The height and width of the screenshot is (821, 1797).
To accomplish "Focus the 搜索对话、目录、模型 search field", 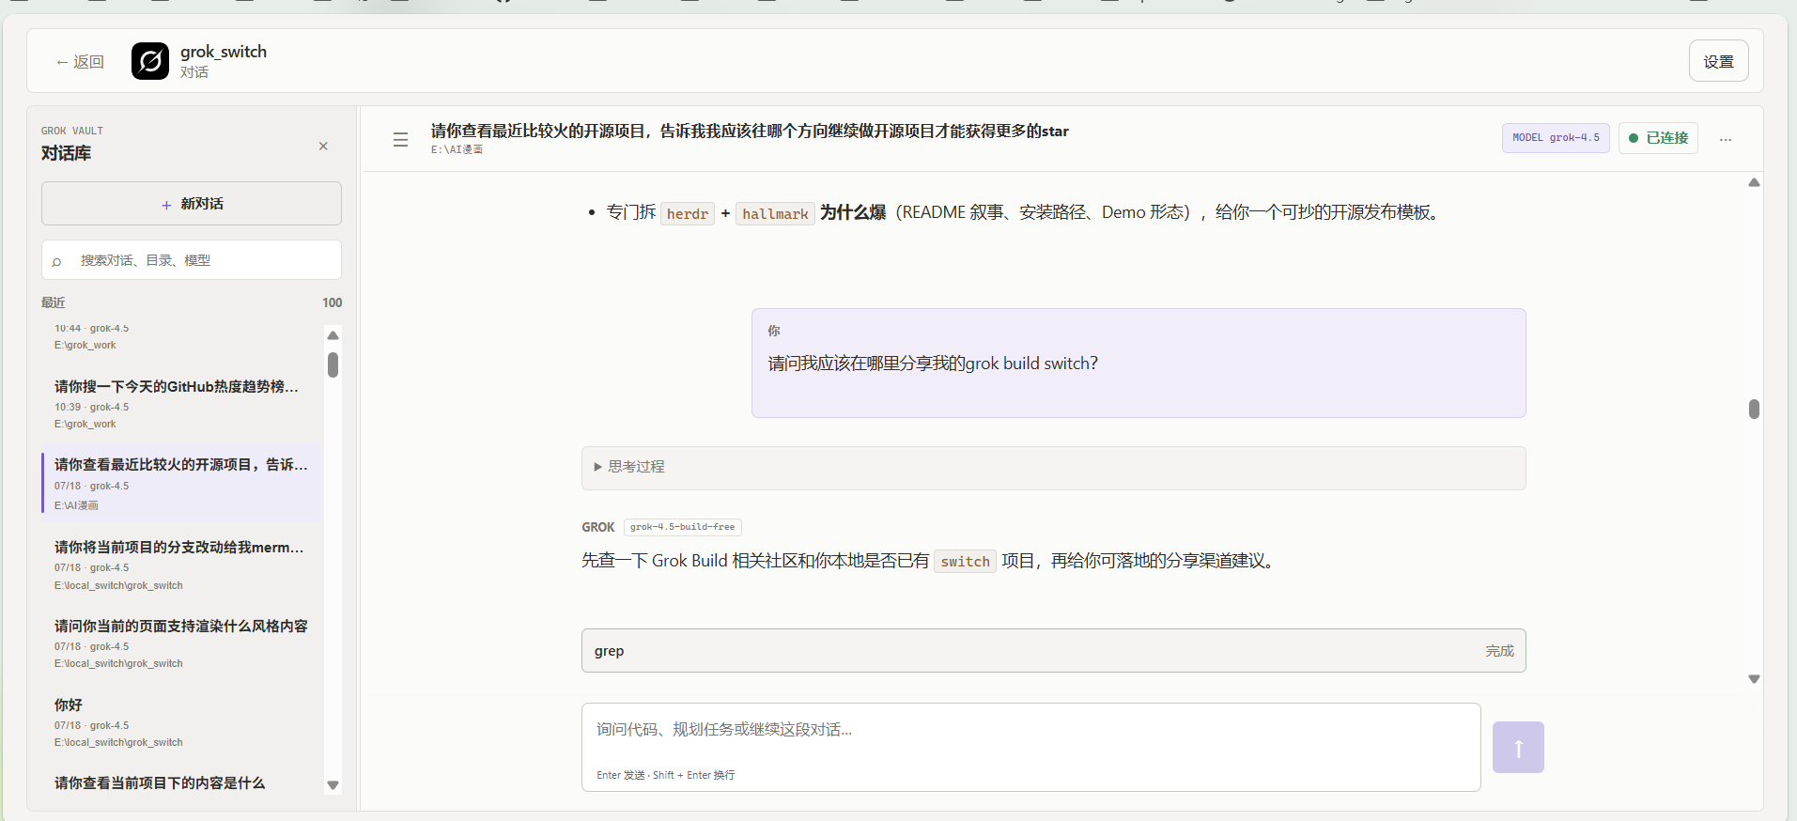I will pos(192,260).
